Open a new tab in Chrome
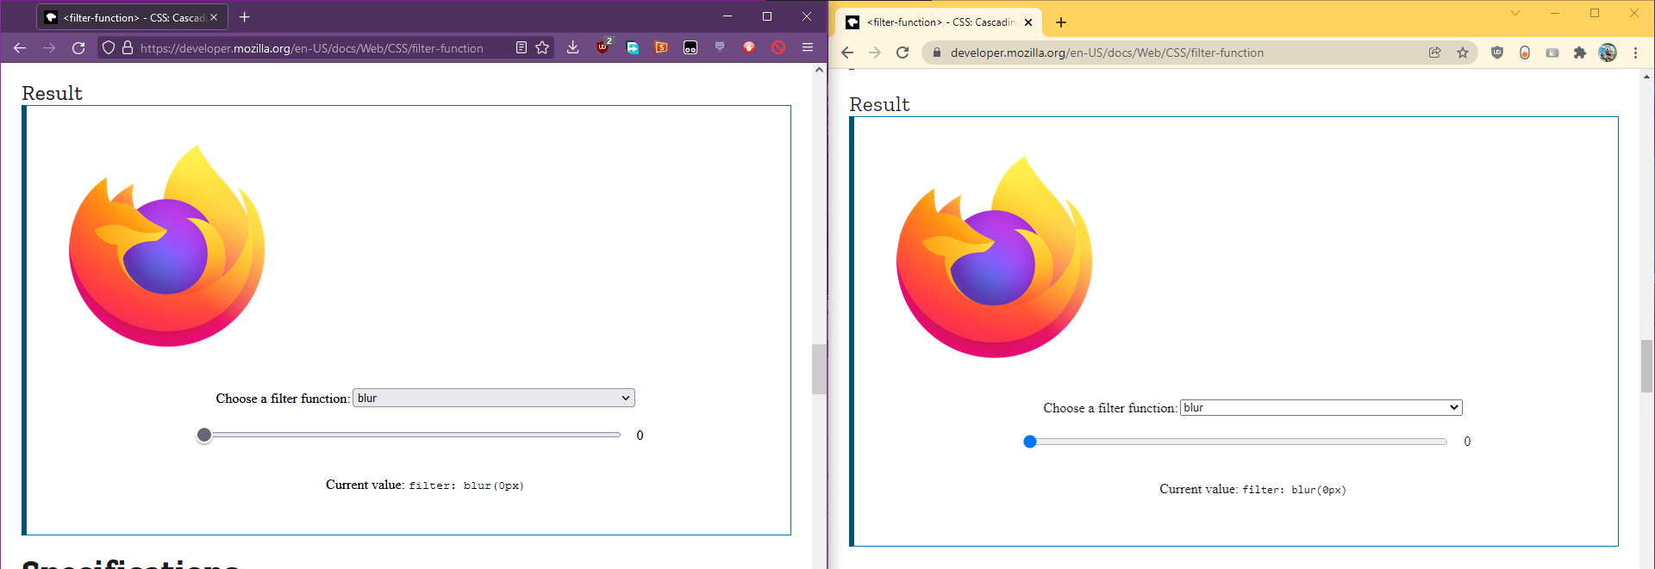This screenshot has width=1655, height=569. pyautogui.click(x=1061, y=22)
